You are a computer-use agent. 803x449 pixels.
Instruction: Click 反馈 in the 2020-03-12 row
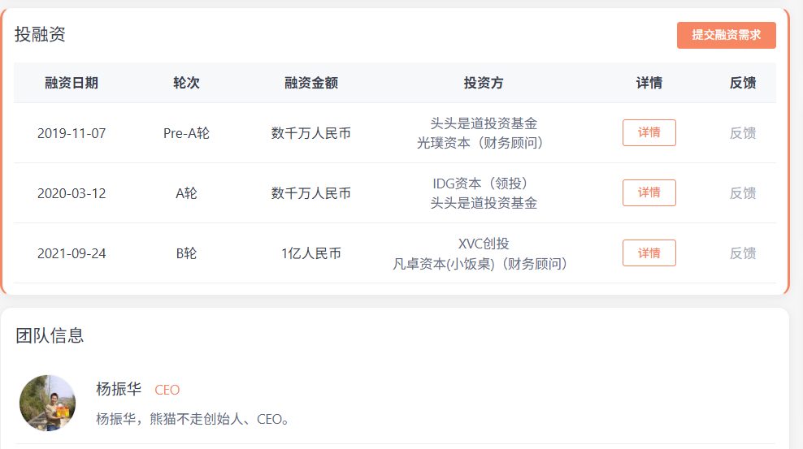tap(743, 193)
